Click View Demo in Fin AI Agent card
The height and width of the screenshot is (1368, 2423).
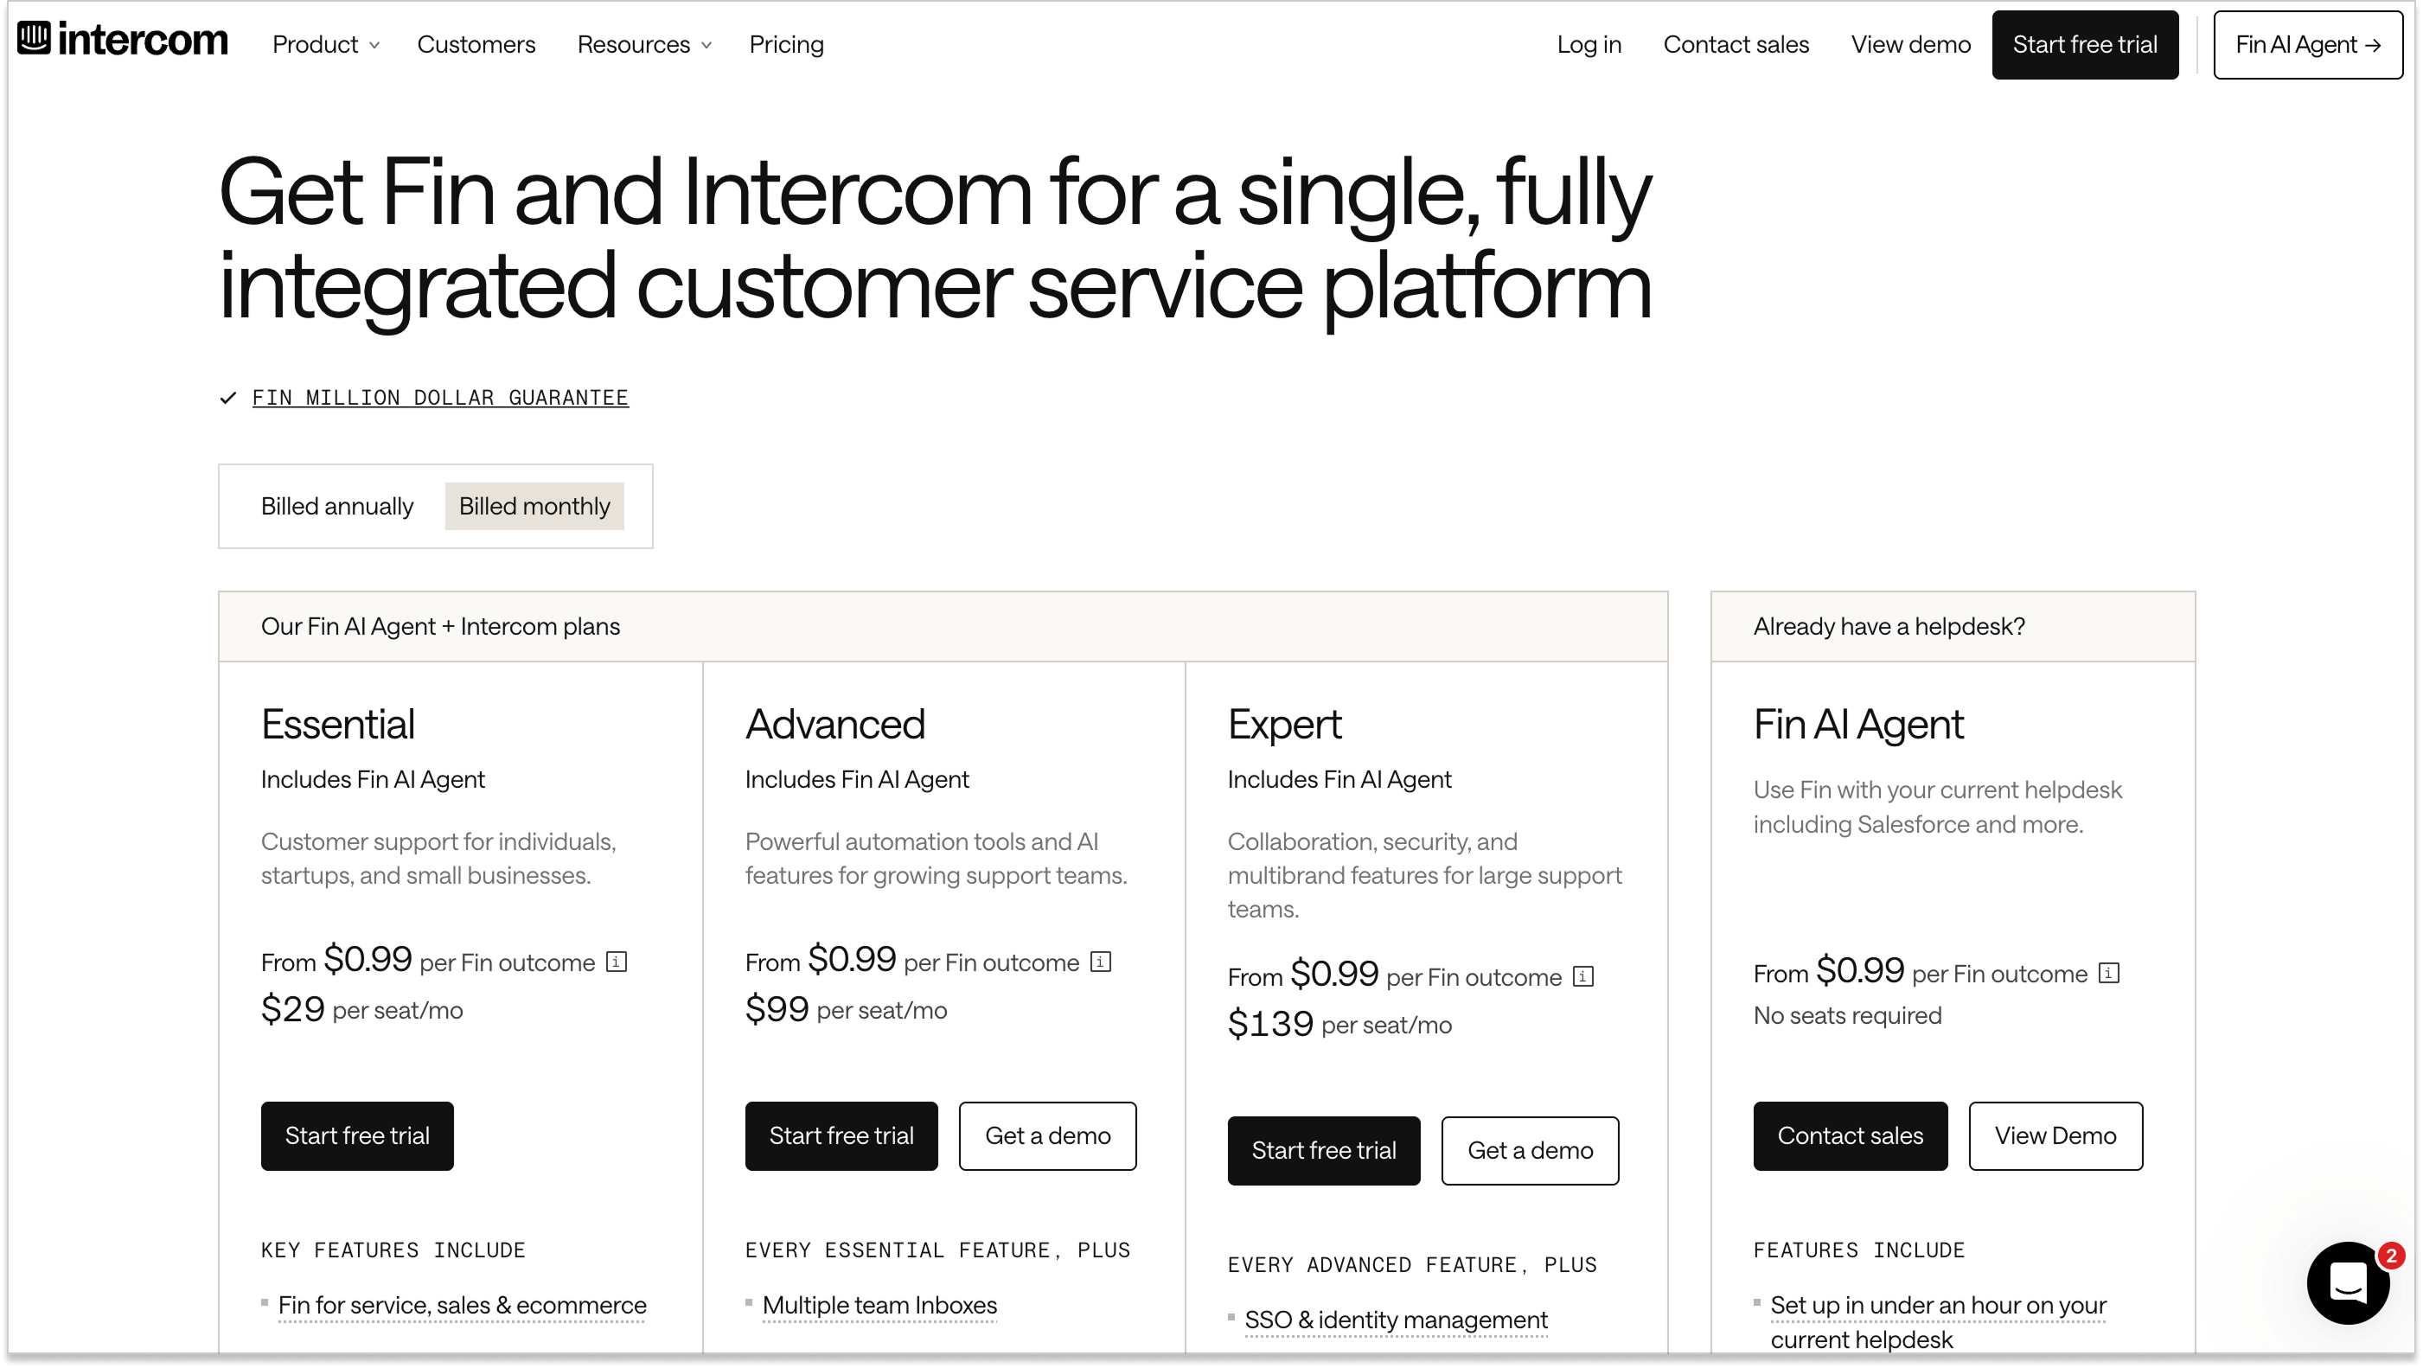[x=2055, y=1135]
